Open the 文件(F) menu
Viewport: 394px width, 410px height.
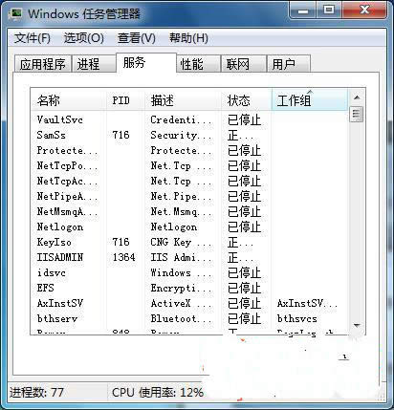click(x=33, y=38)
